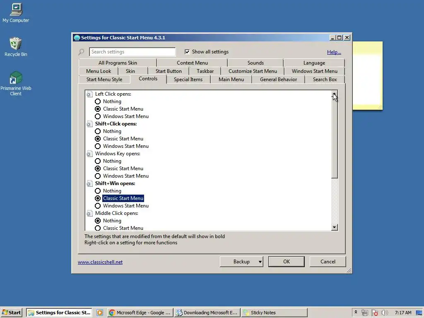
Task: Open the Help... link
Action: [334, 52]
